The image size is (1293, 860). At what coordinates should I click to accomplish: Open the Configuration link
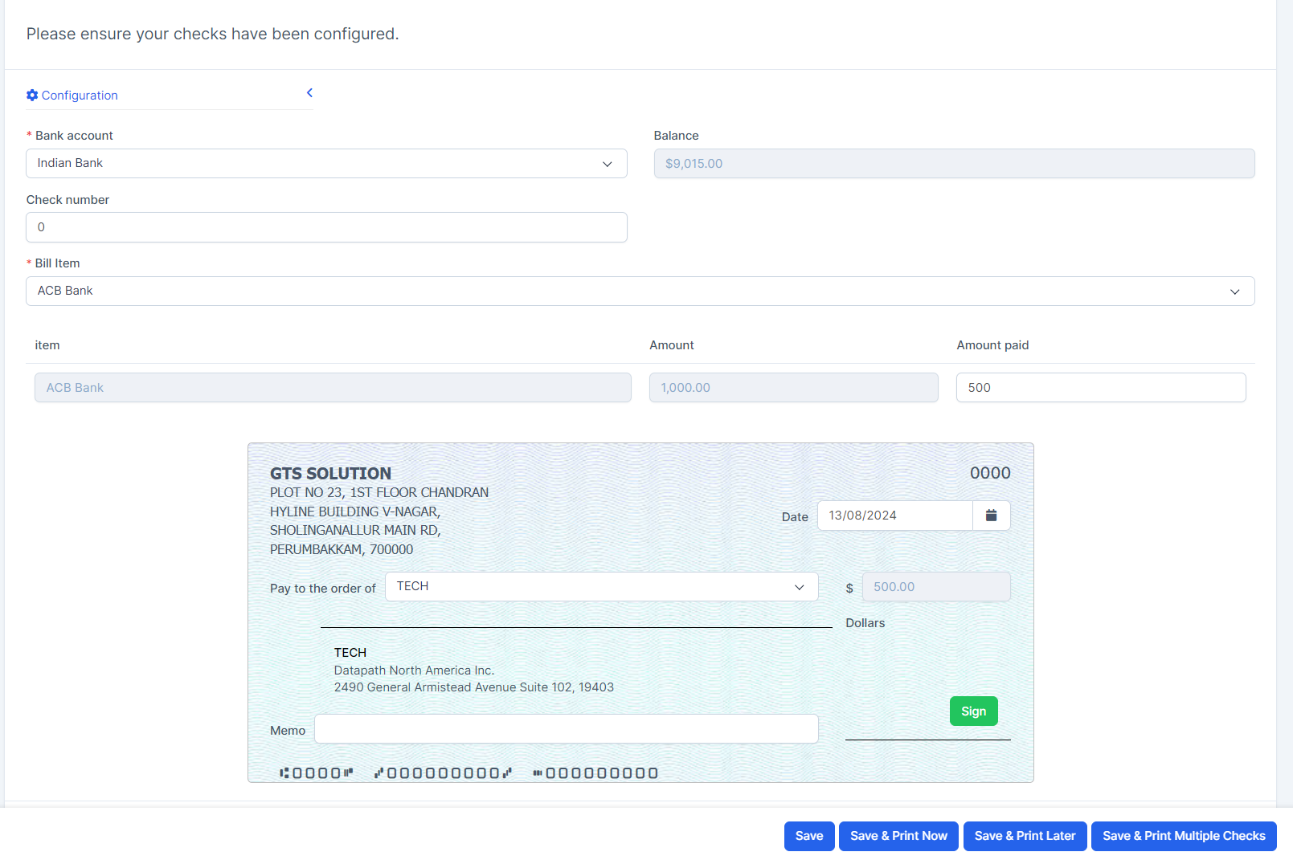coord(80,95)
